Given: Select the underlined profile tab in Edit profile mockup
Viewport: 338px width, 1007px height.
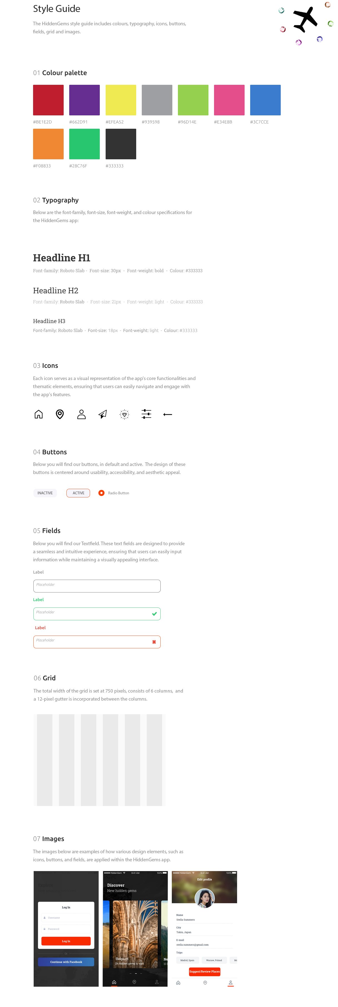Looking at the screenshot, I should click(230, 982).
